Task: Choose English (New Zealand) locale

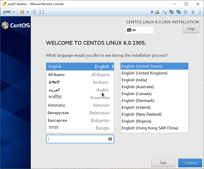Action: pos(154,114)
